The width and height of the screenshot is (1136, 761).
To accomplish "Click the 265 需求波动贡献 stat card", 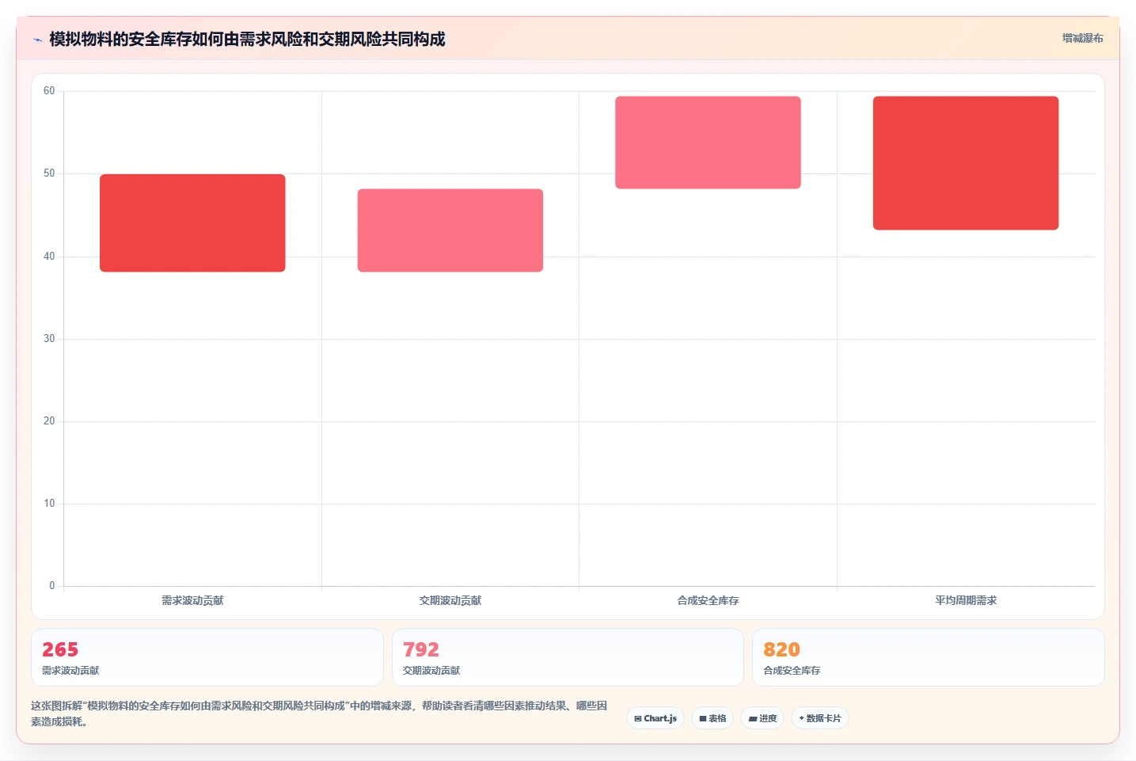I will tap(207, 657).
